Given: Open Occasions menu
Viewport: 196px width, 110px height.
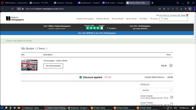Looking at the screenshot, I should (x=154, y=19).
